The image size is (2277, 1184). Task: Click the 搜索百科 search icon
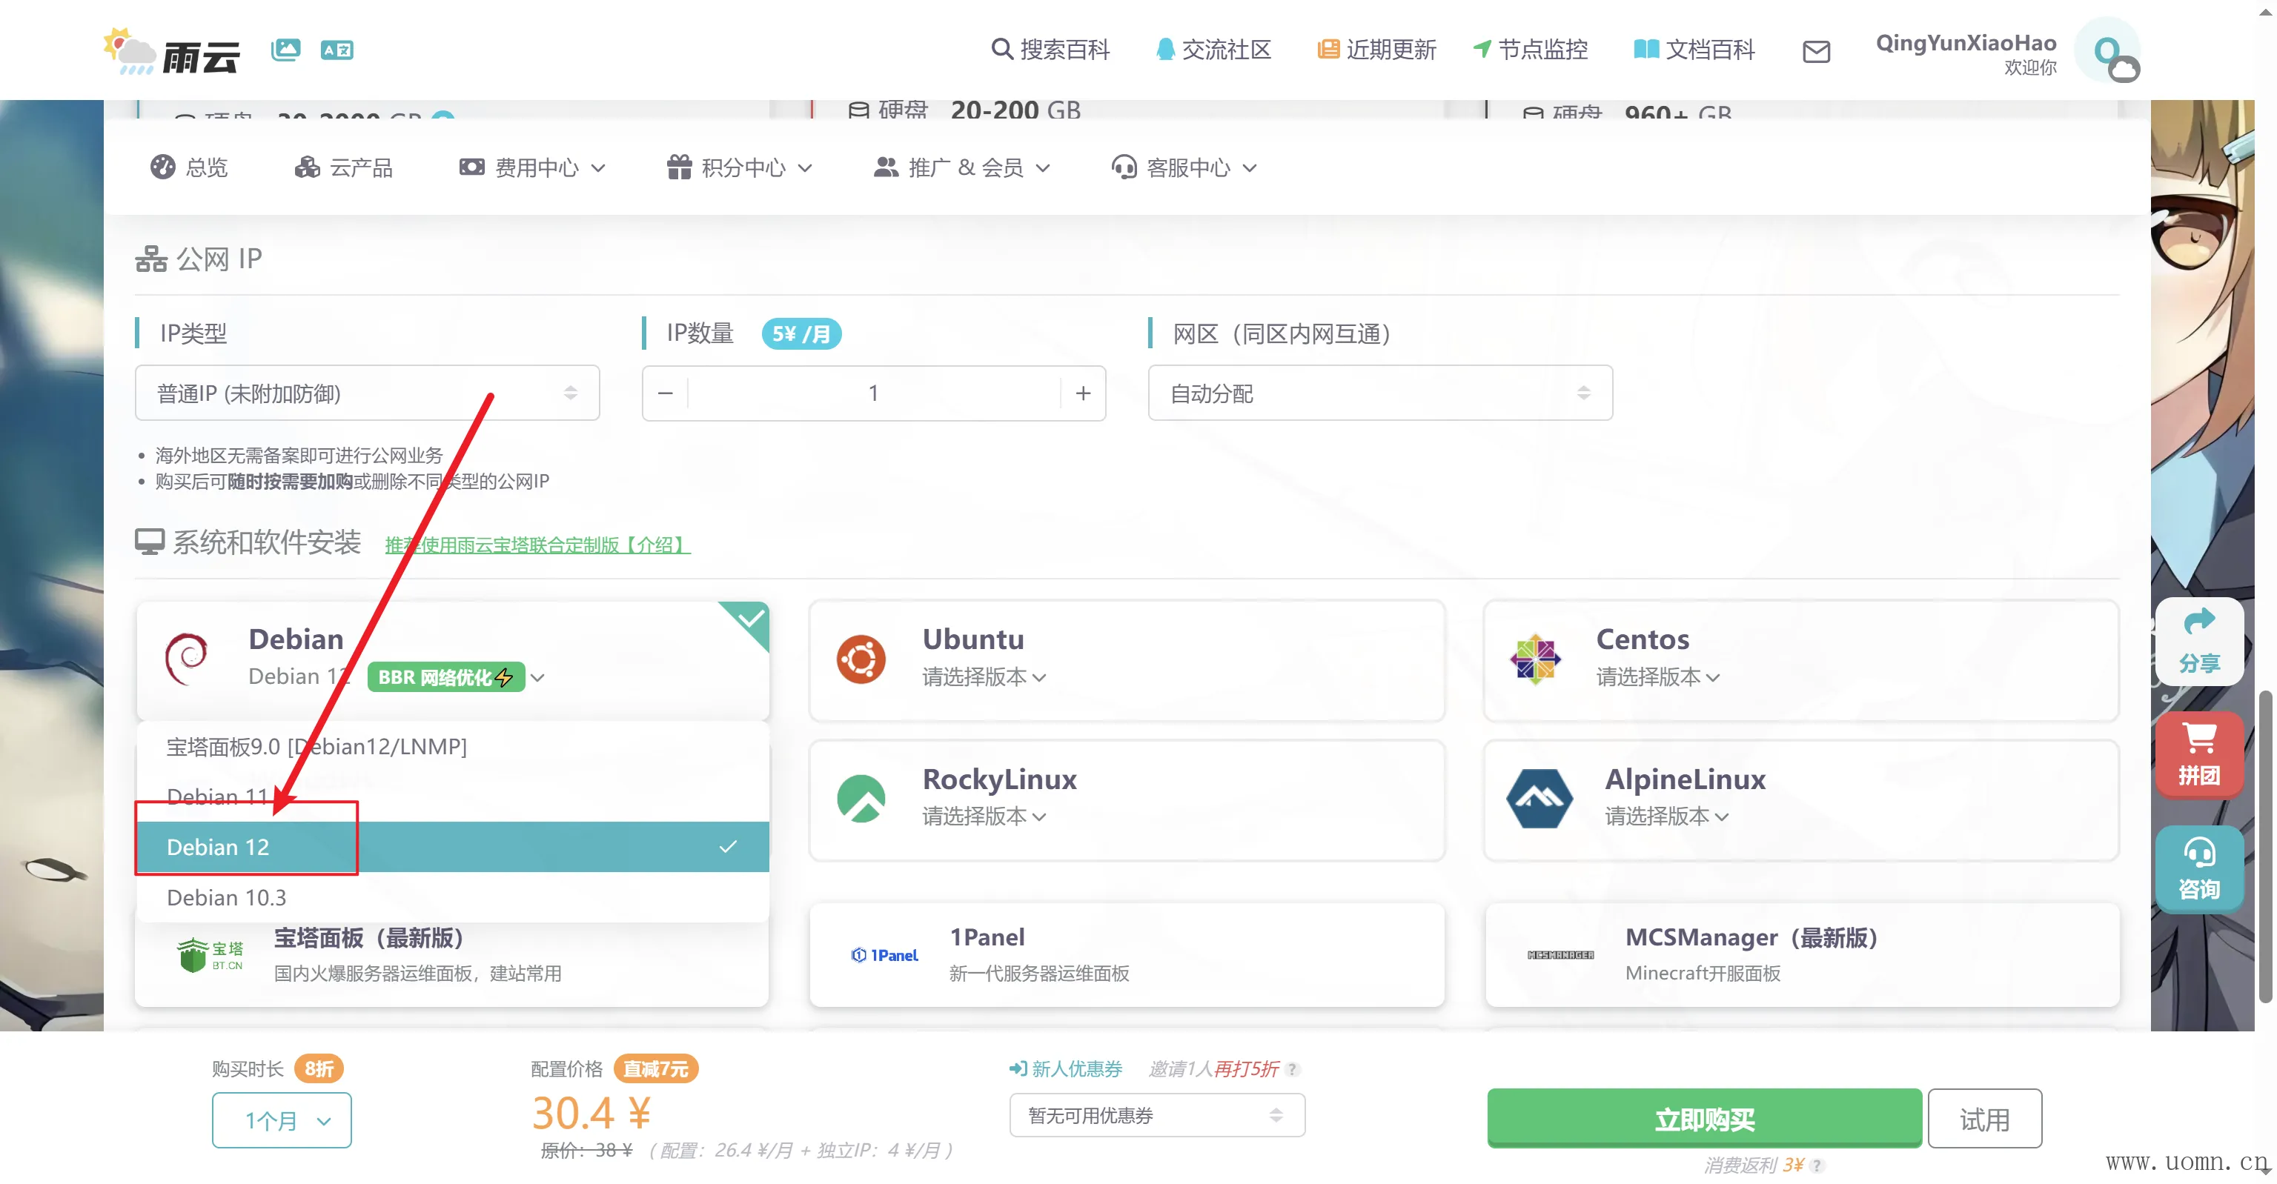(1001, 49)
